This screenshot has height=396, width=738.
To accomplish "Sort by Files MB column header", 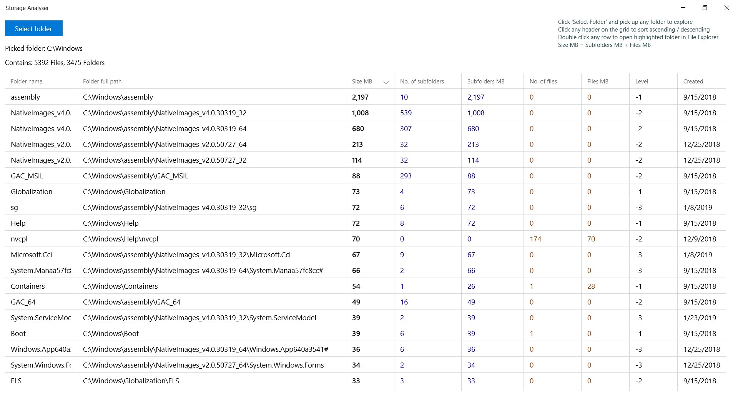I will 597,82.
